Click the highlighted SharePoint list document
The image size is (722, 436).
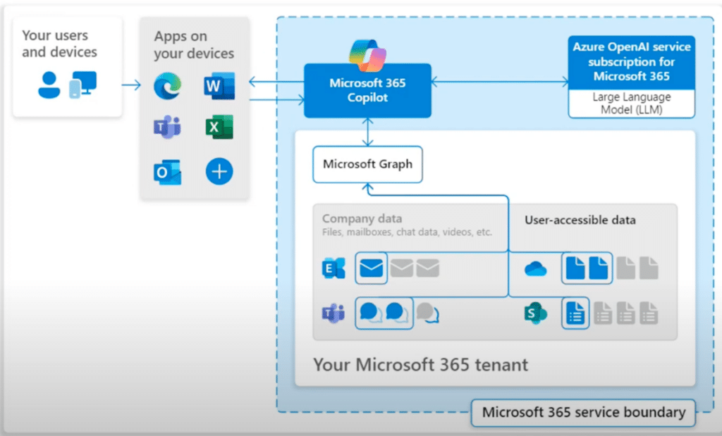coord(575,313)
